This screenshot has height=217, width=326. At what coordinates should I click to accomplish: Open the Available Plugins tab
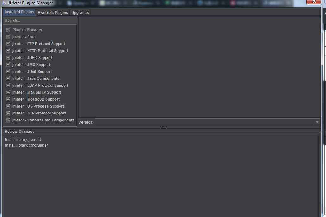coord(53,12)
